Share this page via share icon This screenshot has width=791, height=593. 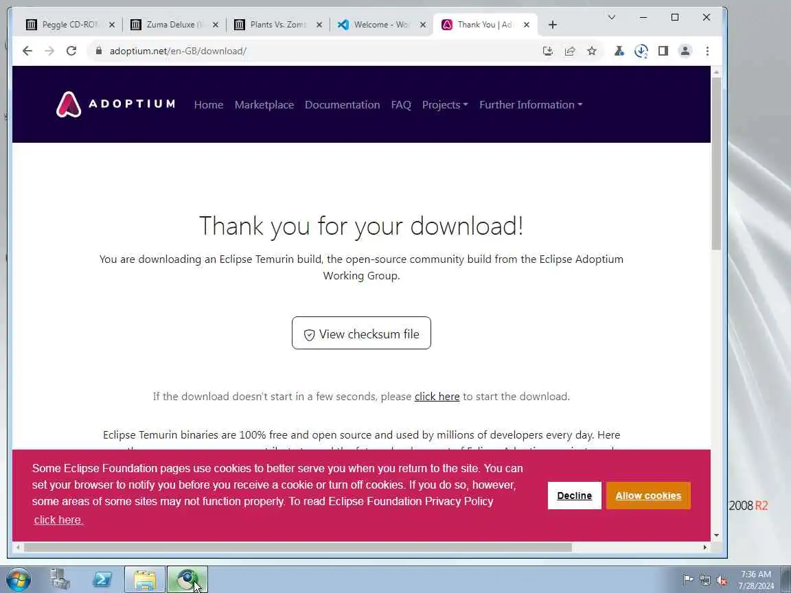570,51
